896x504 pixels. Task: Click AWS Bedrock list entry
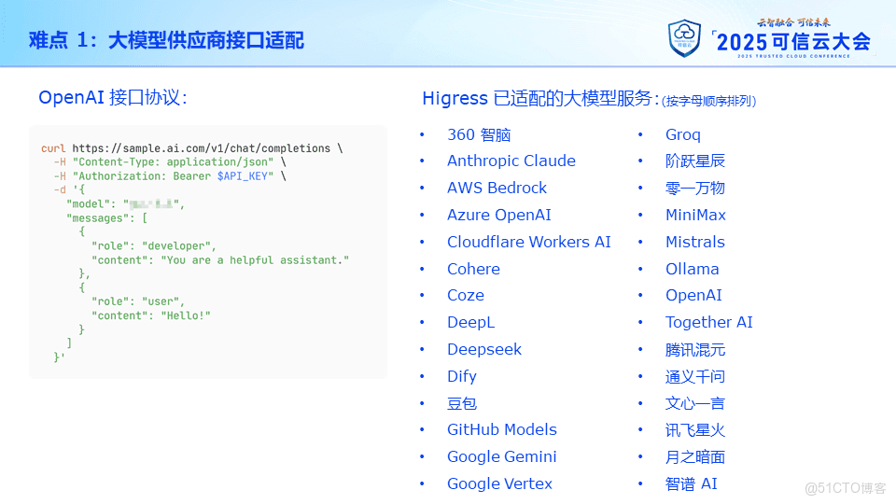[x=497, y=188]
